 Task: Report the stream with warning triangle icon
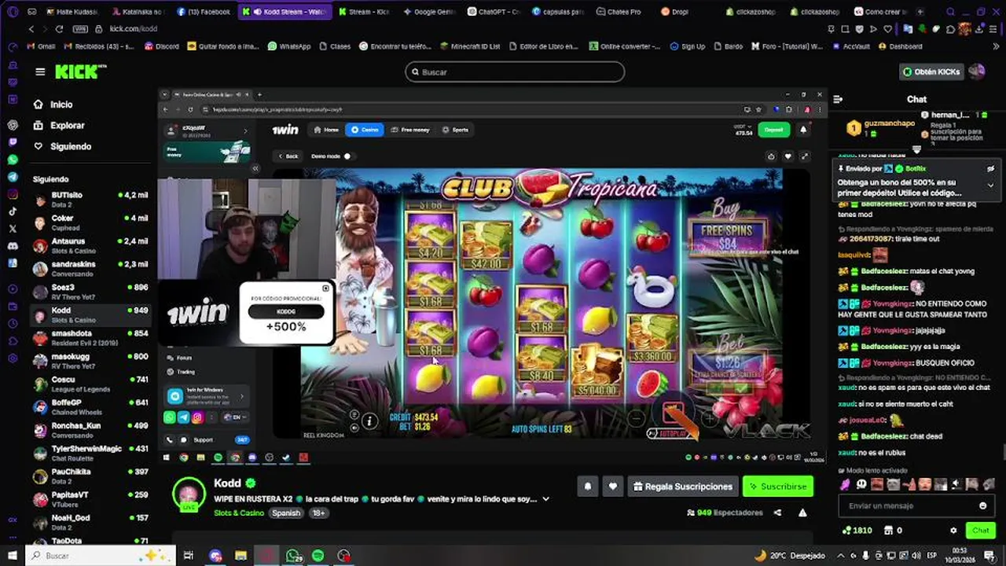[x=802, y=513]
